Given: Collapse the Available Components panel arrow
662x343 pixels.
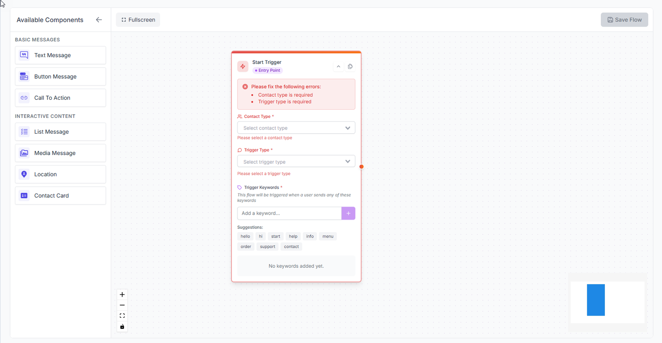Looking at the screenshot, I should (99, 20).
